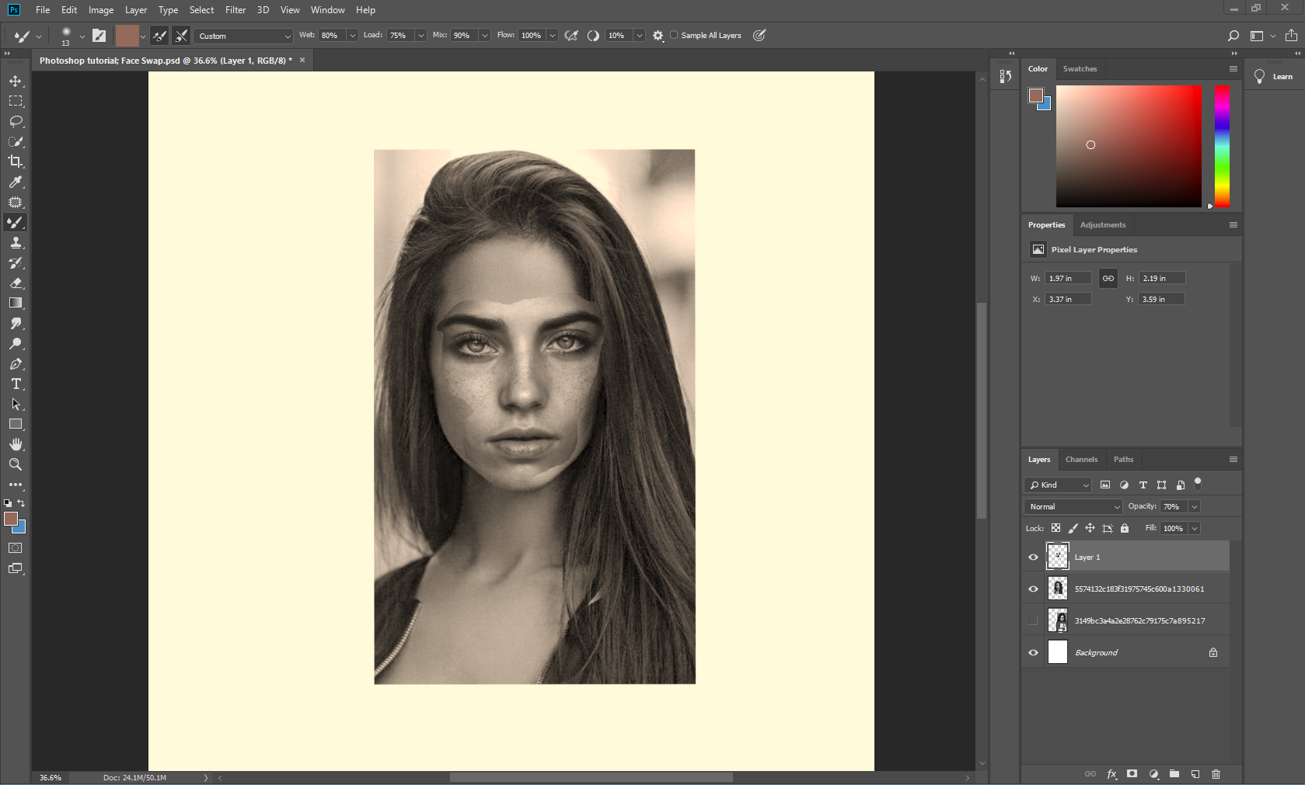
Task: Select the Mixer Brush tool in toolbox
Action: (x=16, y=222)
